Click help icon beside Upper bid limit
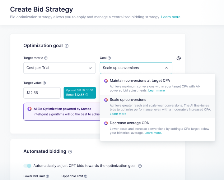224x180 pixels. pos(86,176)
